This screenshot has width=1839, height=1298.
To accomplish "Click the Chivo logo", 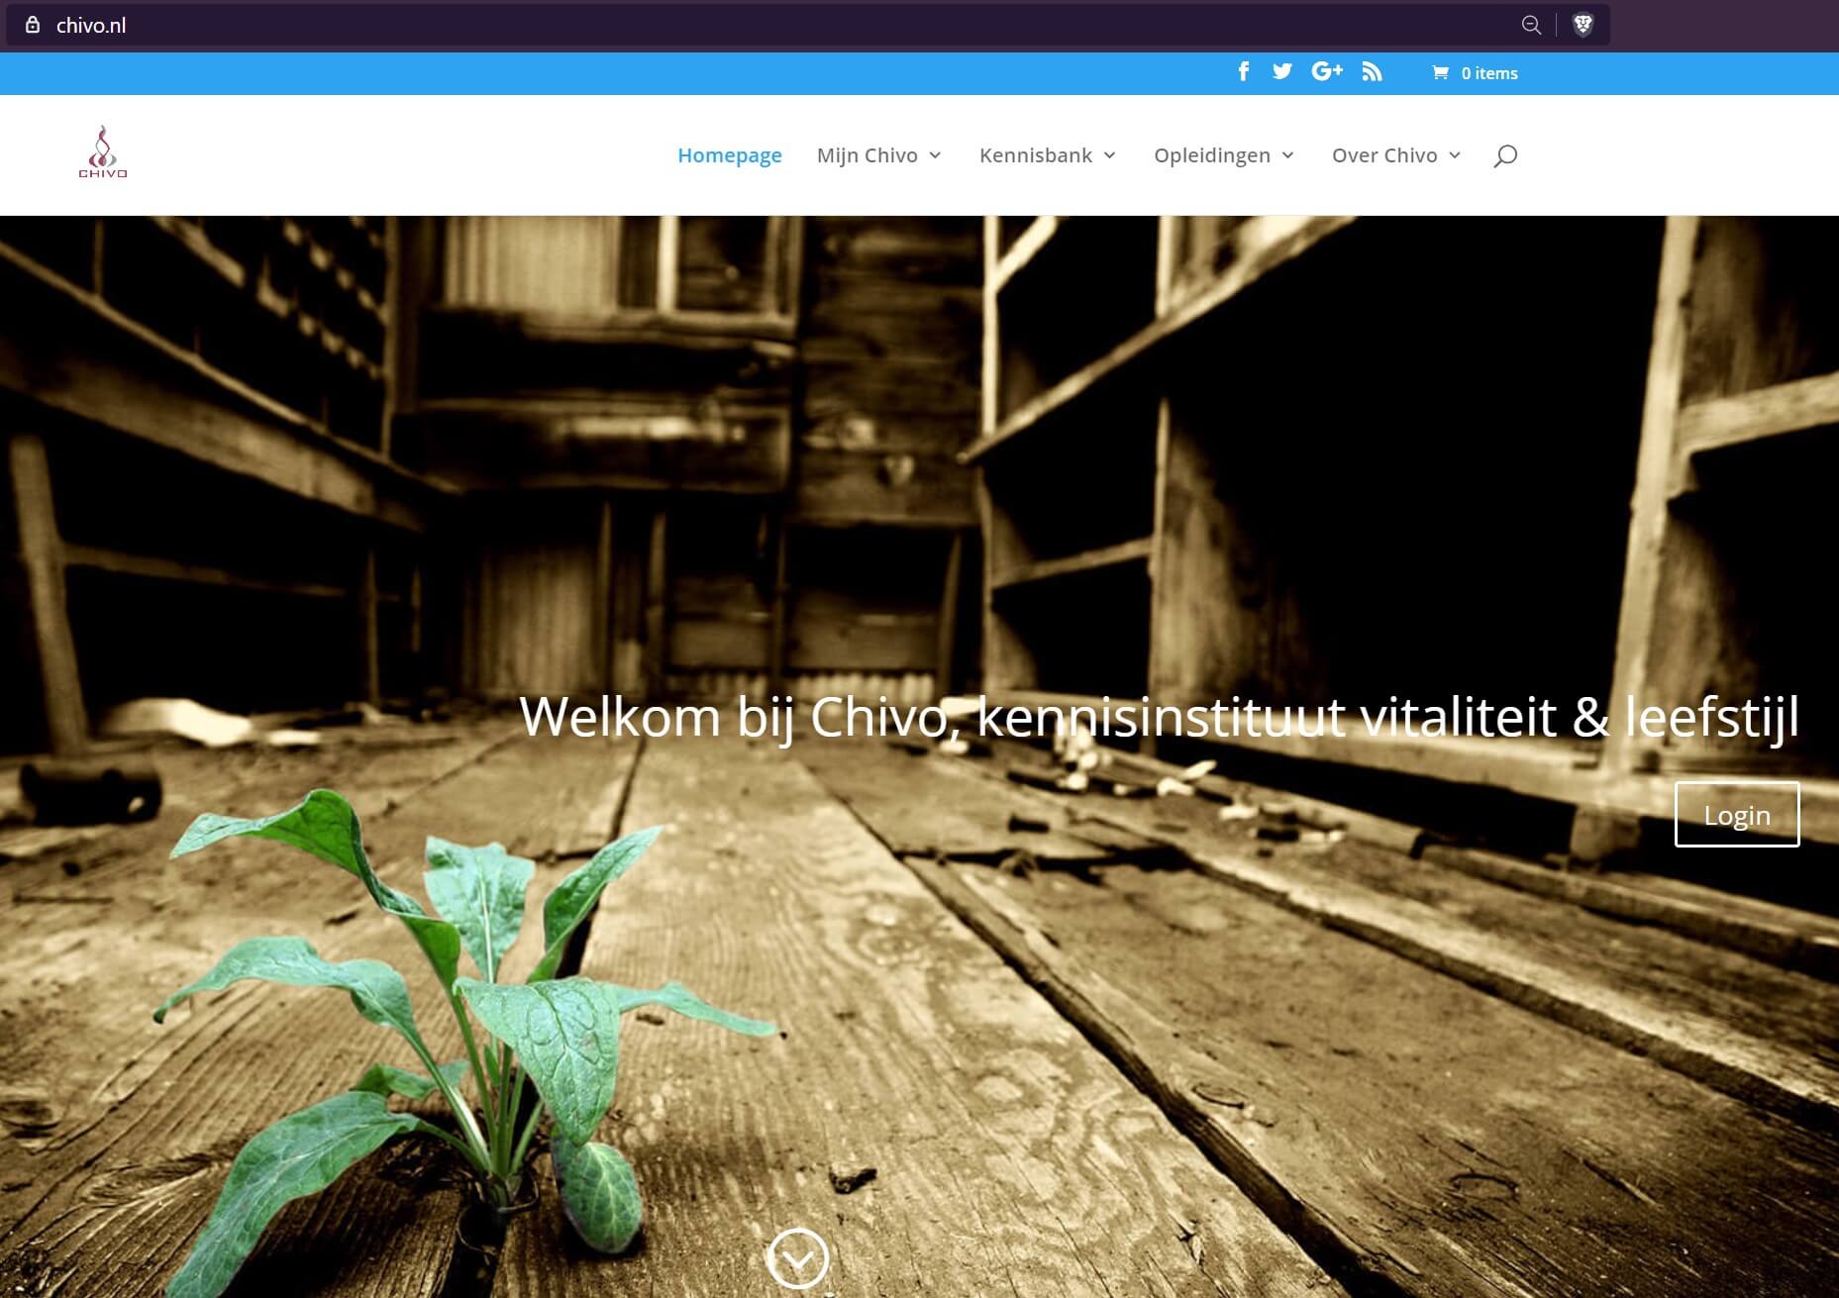I will [103, 152].
